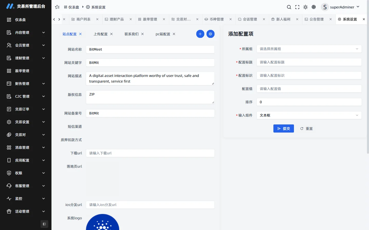Close the 公告管理 tab
The height and width of the screenshot is (230, 369).
pyautogui.click(x=331, y=19)
